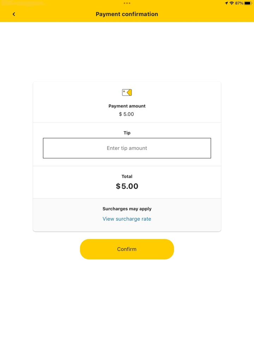Click the Surcharges may apply text
Viewport: 254px width, 339px height.
coord(127,209)
